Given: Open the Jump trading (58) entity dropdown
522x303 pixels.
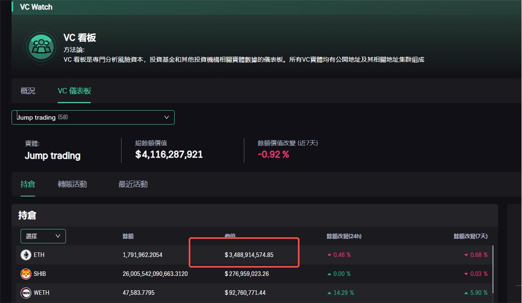Looking at the screenshot, I should click(x=93, y=117).
